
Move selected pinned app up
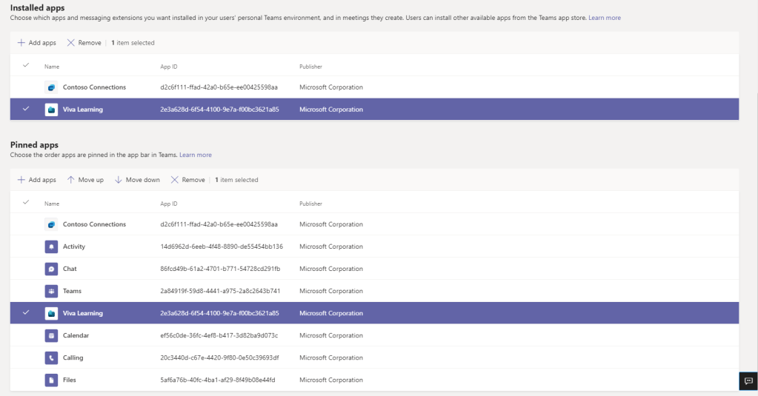click(x=85, y=180)
